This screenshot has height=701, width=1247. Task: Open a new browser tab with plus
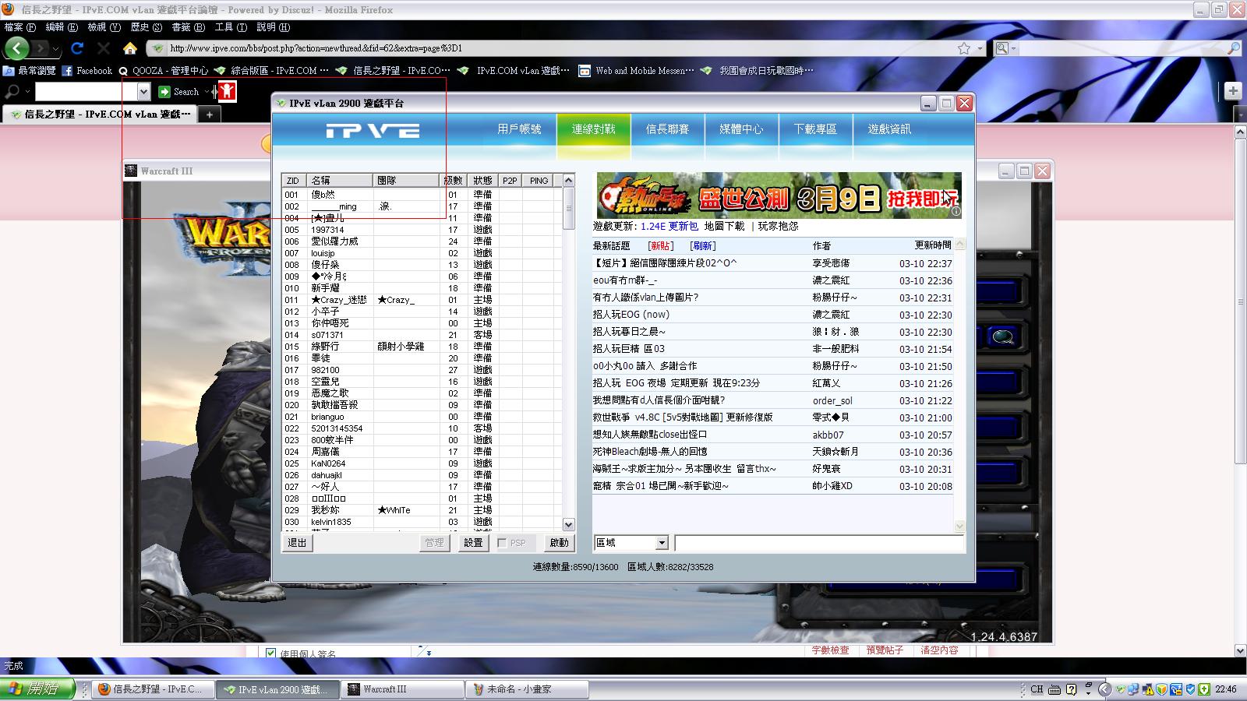coord(209,114)
